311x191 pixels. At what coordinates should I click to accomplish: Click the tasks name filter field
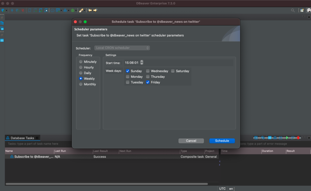coord(39,144)
